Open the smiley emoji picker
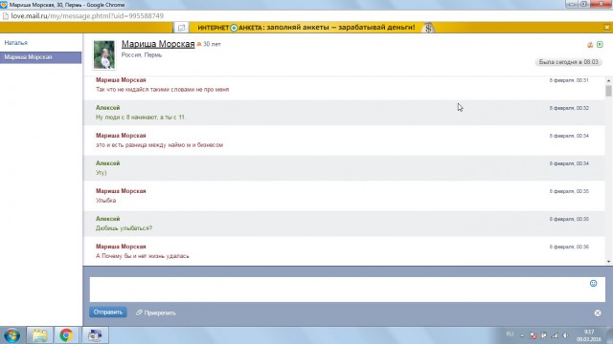The image size is (613, 344). tap(593, 284)
